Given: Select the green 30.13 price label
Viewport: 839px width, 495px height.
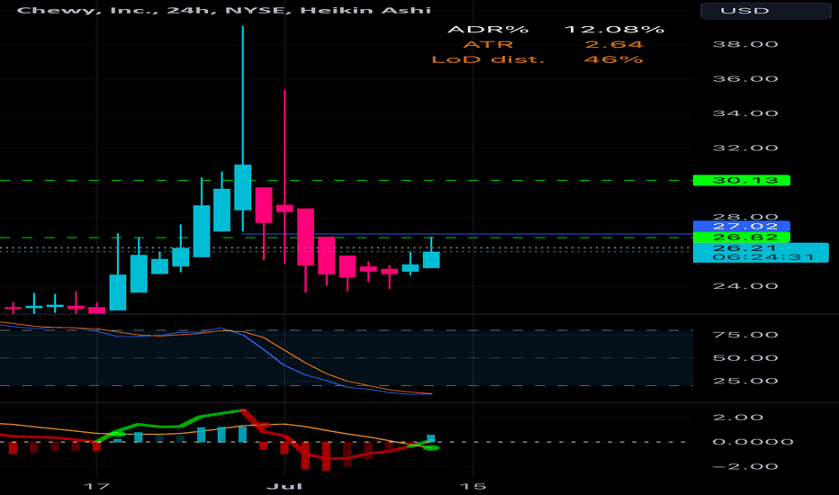Looking at the screenshot, I should (x=741, y=180).
